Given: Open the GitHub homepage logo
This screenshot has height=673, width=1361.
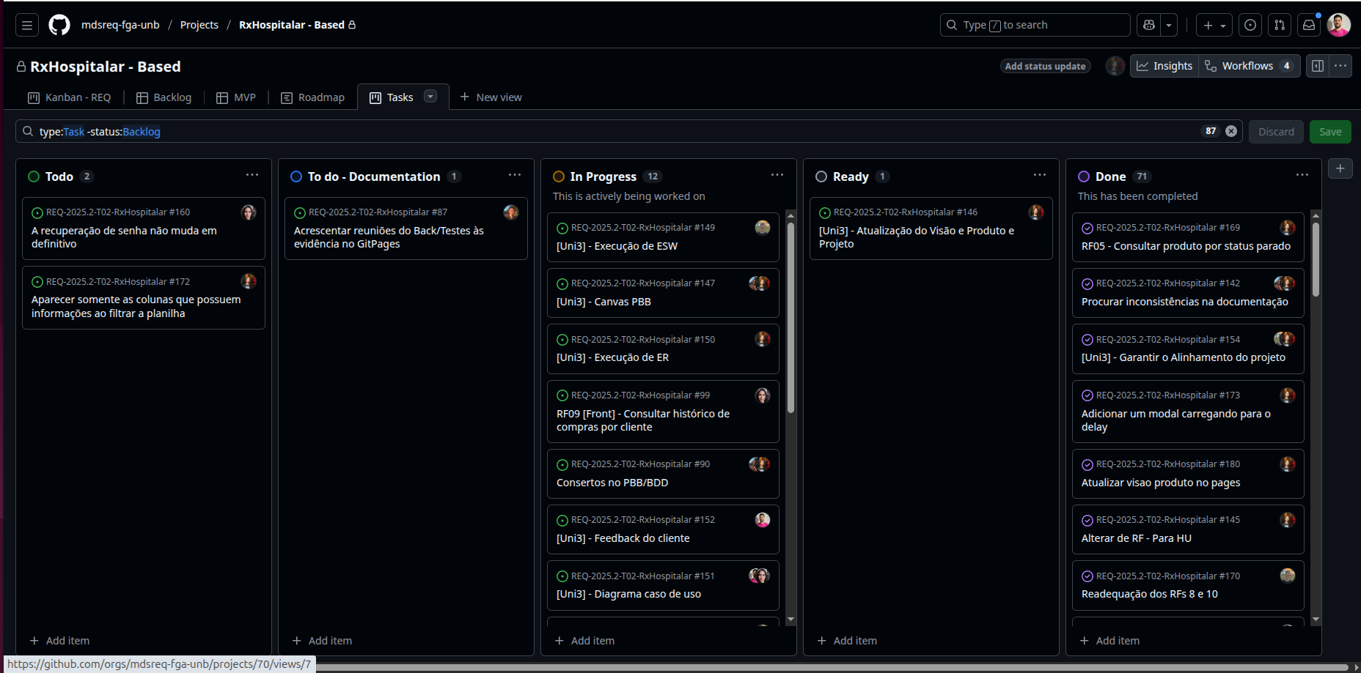Looking at the screenshot, I should (59, 25).
